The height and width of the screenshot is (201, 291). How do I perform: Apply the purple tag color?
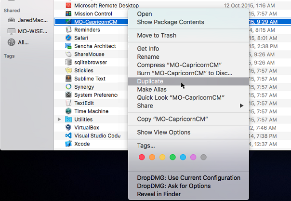point(193,157)
